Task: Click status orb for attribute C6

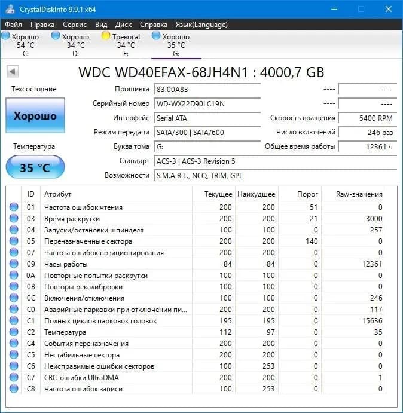Action: 14,366
